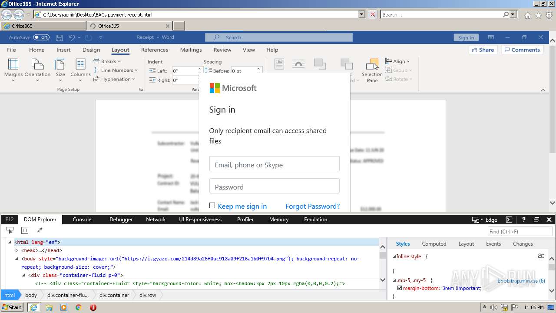The height and width of the screenshot is (313, 556).
Task: Click the DevTools unpin window icon
Action: click(x=536, y=220)
